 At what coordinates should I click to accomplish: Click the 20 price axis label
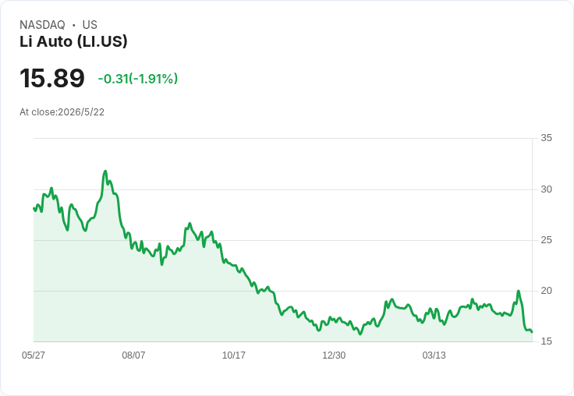[x=546, y=291]
